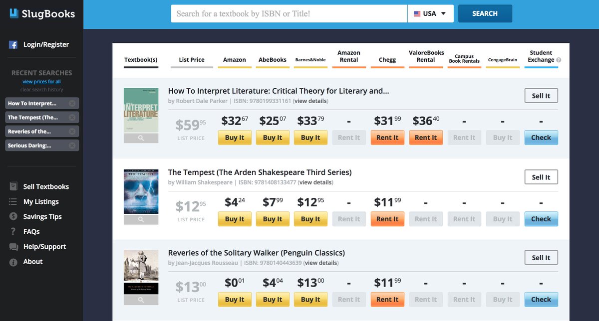Click Sell It for The Tempest
The width and height of the screenshot is (599, 321).
[x=541, y=177]
